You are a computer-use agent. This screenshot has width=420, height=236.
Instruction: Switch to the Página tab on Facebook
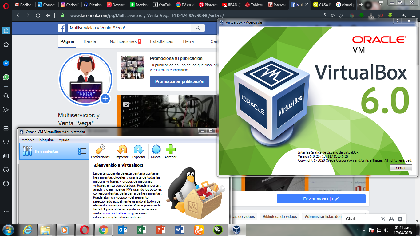click(67, 41)
